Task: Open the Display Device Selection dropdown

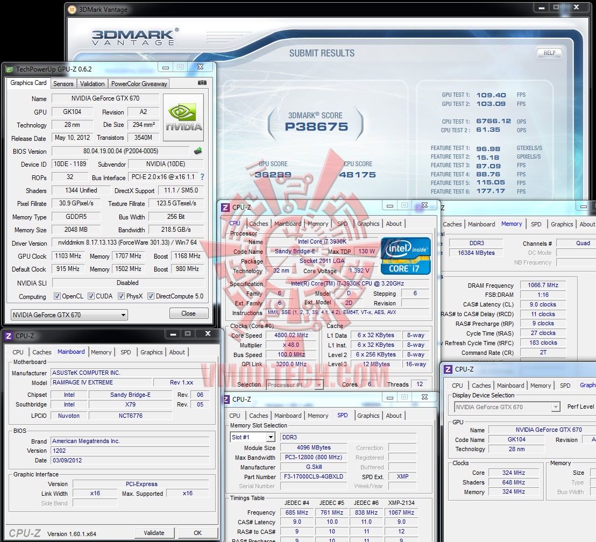Action: pyautogui.click(x=507, y=407)
